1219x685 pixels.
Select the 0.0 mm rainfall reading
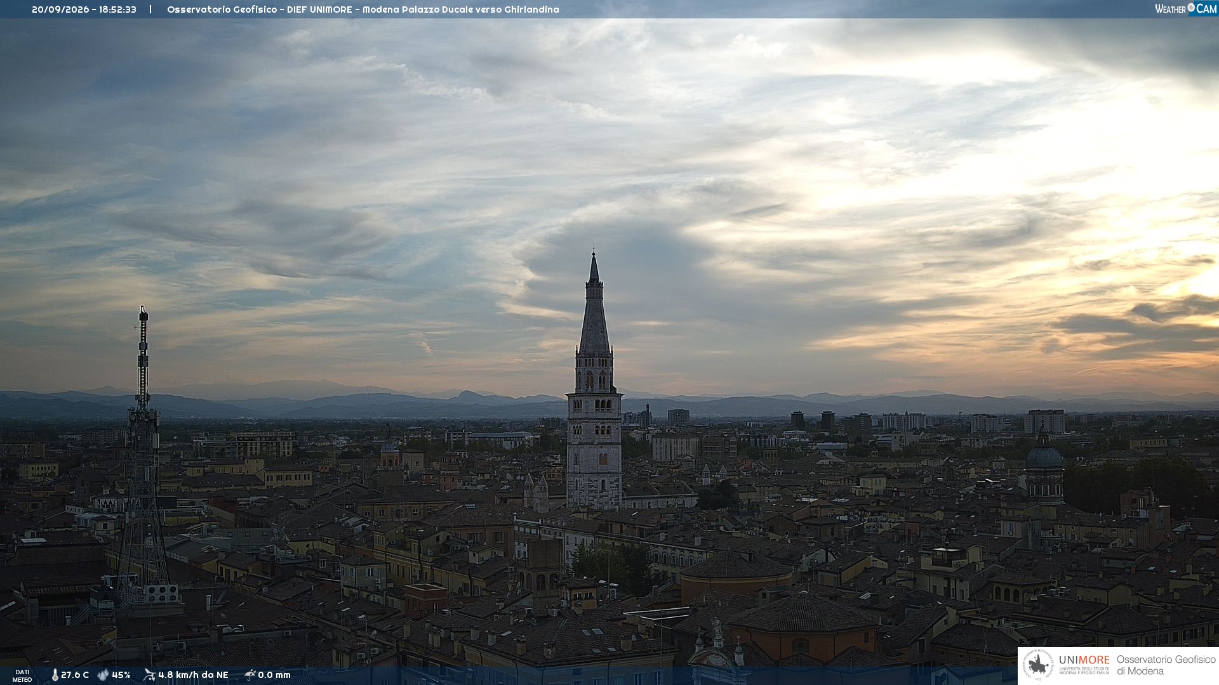pyautogui.click(x=274, y=675)
